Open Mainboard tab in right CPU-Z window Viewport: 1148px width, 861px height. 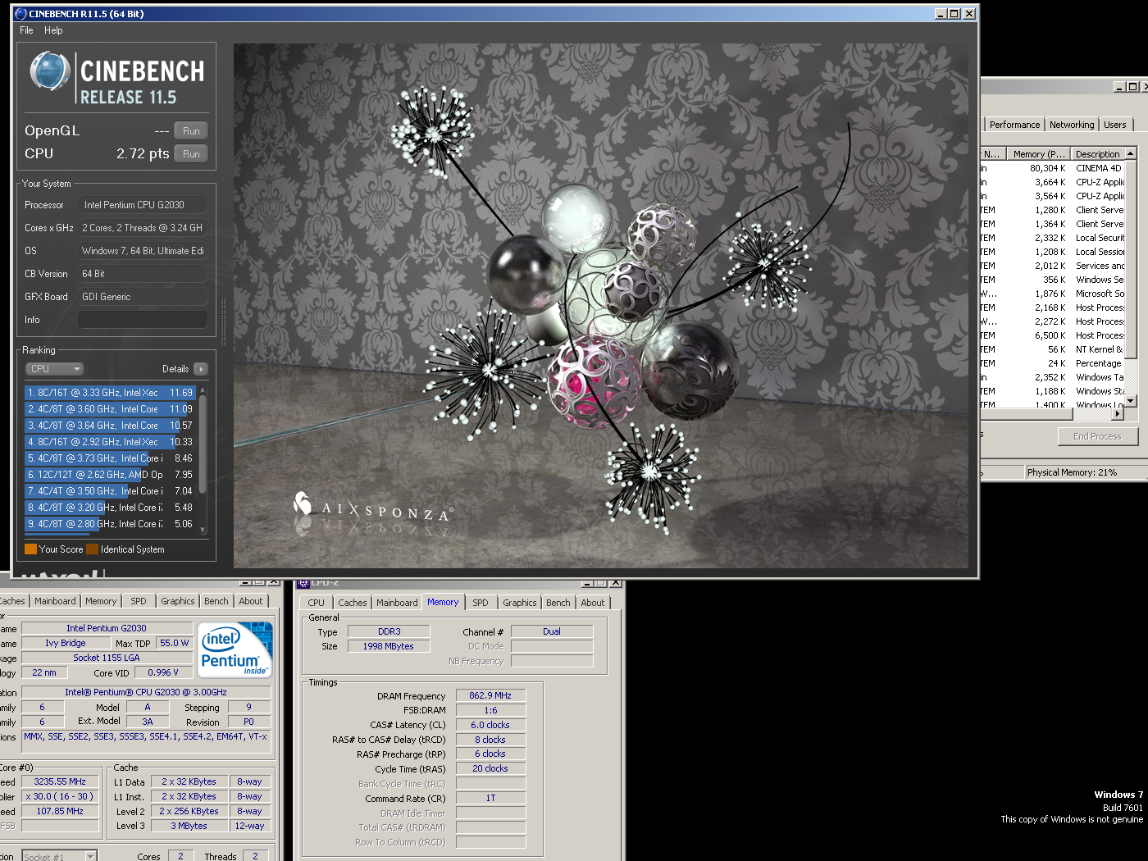coord(397,603)
